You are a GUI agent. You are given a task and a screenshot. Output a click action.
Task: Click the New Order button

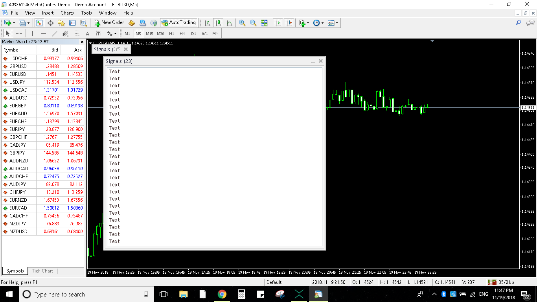pos(109,23)
